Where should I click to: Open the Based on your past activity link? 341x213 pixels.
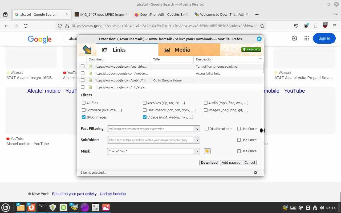pos(74,194)
